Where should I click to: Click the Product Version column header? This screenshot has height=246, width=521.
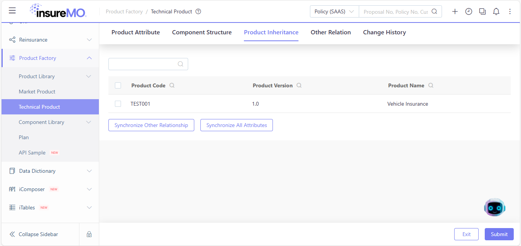273,85
